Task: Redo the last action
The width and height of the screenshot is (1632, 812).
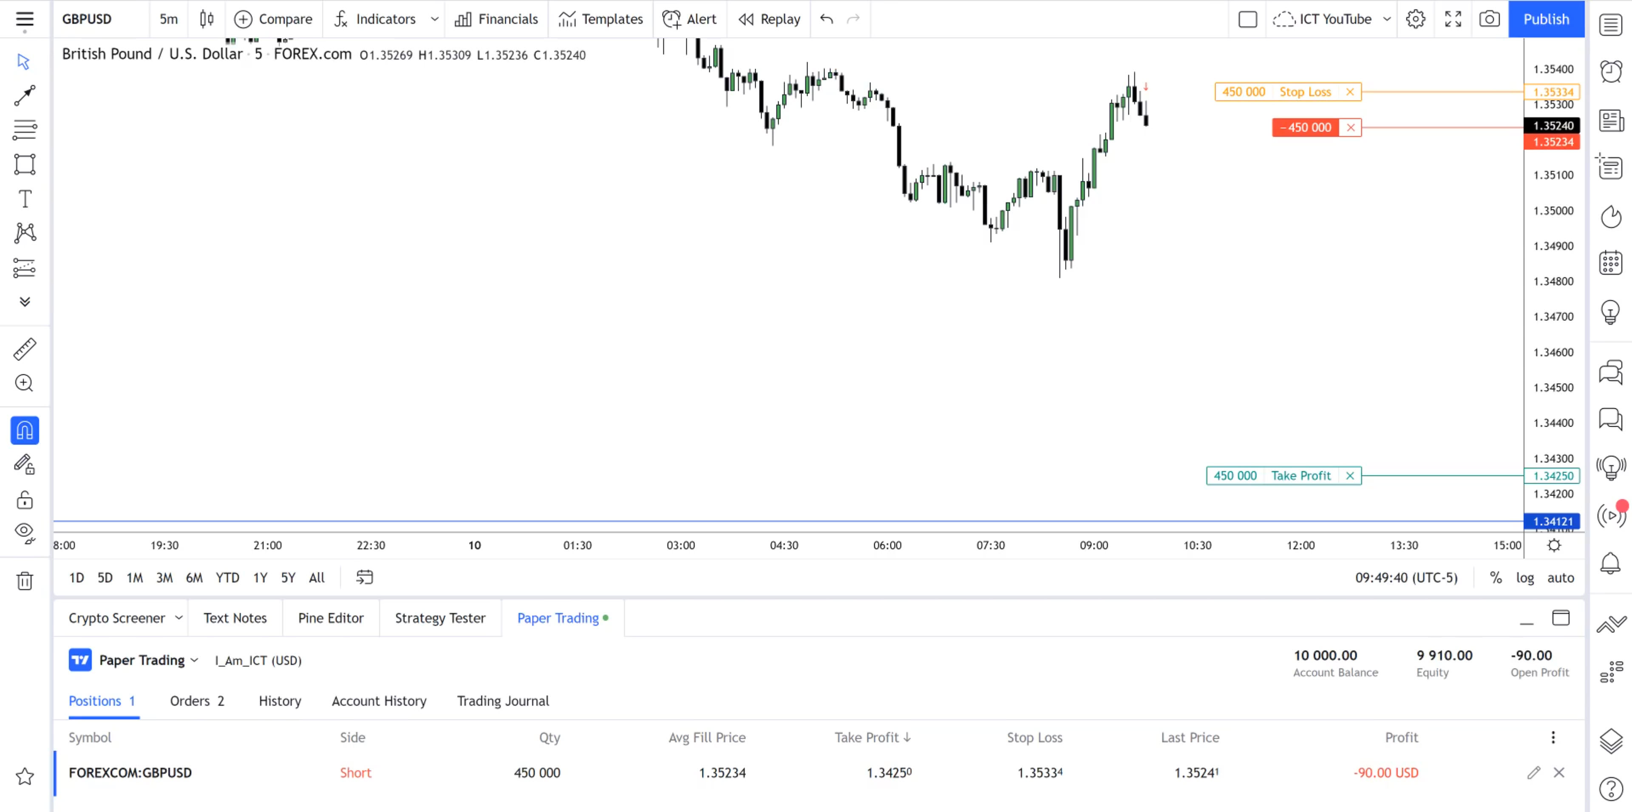Action: (x=853, y=19)
